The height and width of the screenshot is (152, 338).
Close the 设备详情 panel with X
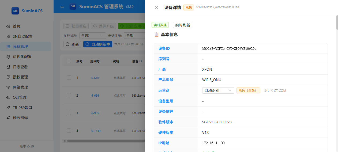[x=157, y=7]
